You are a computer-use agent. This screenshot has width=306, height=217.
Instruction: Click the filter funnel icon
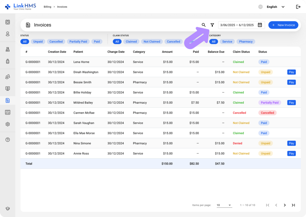[x=212, y=25]
